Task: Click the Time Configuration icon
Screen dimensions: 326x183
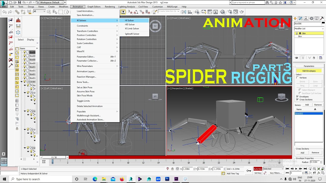Action: 306,173
